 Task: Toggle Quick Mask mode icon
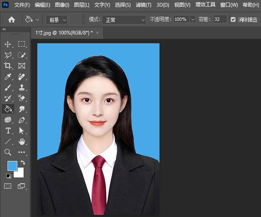[8, 186]
